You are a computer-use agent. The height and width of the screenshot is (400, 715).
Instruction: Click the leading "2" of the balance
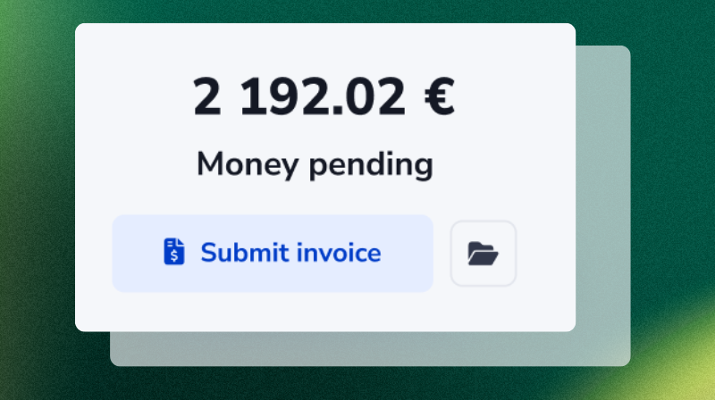click(207, 96)
